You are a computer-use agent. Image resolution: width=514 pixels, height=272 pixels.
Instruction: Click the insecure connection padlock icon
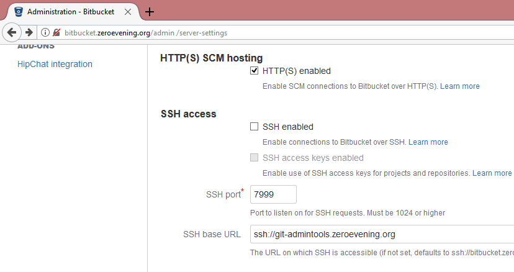[56, 32]
